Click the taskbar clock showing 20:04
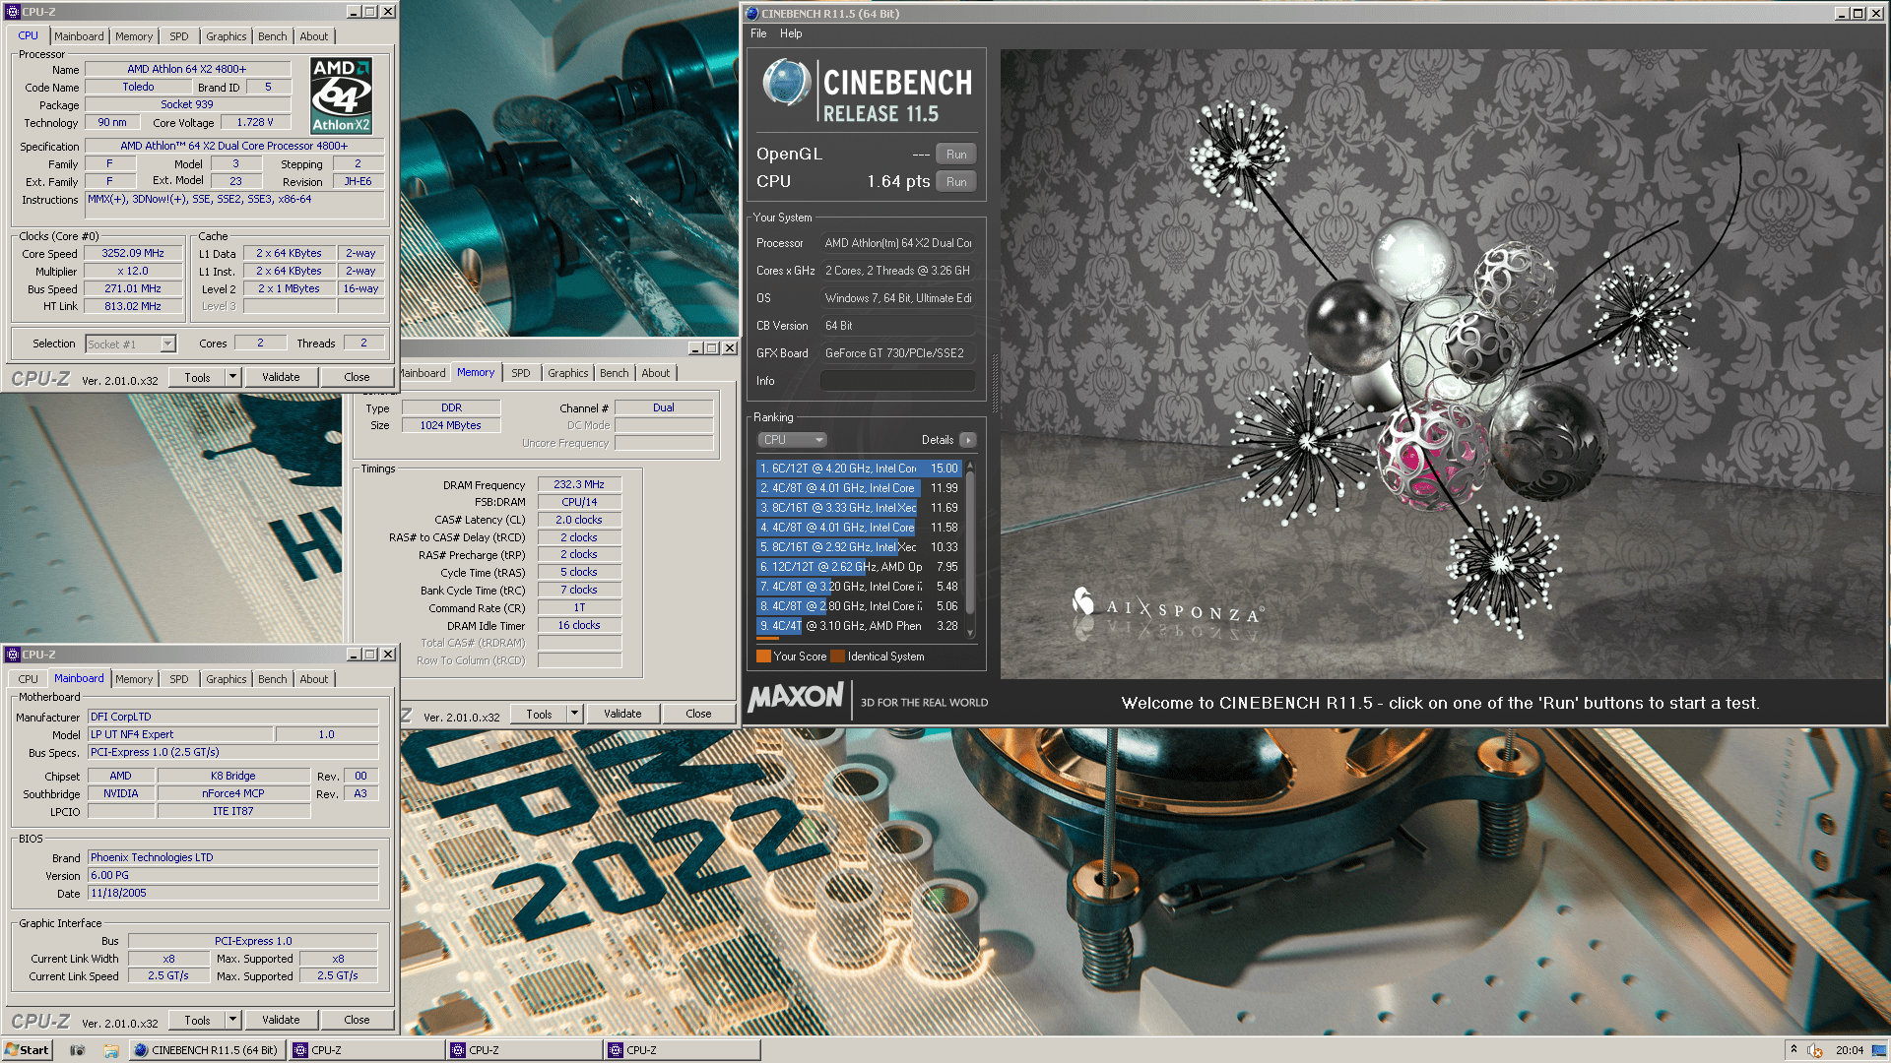 1849,1050
